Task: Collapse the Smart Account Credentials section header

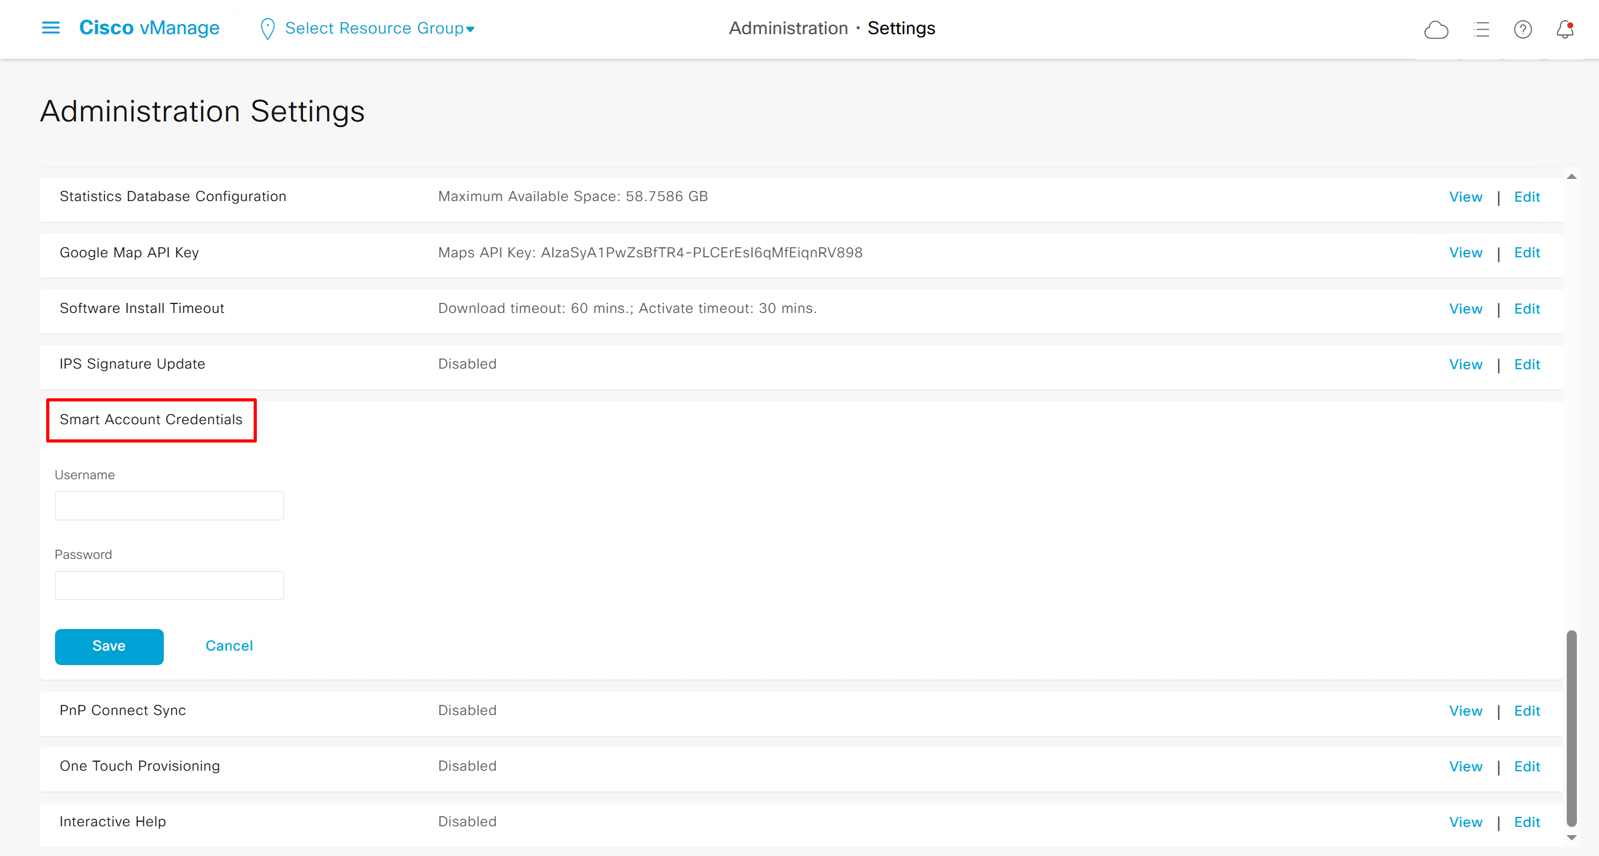Action: pyautogui.click(x=151, y=420)
